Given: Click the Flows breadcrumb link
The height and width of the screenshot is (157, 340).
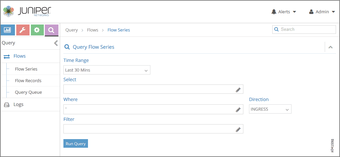Looking at the screenshot, I should [x=93, y=30].
